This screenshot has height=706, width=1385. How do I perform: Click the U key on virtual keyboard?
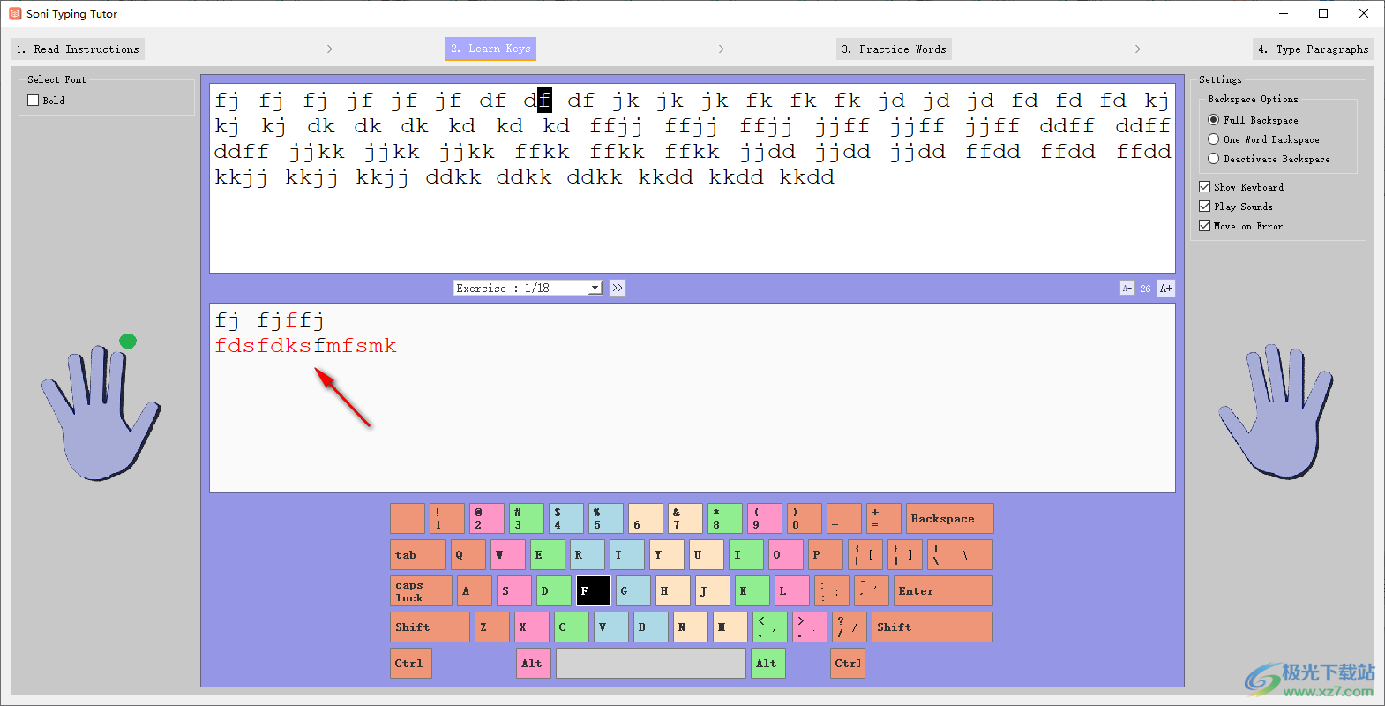[707, 555]
